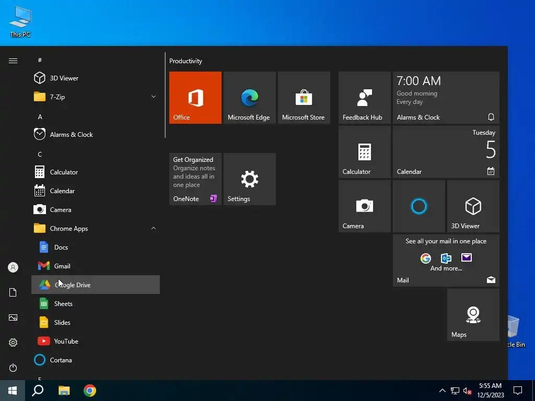This screenshot has height=401, width=535.
Task: Click the network icon in system tray
Action: click(x=455, y=391)
